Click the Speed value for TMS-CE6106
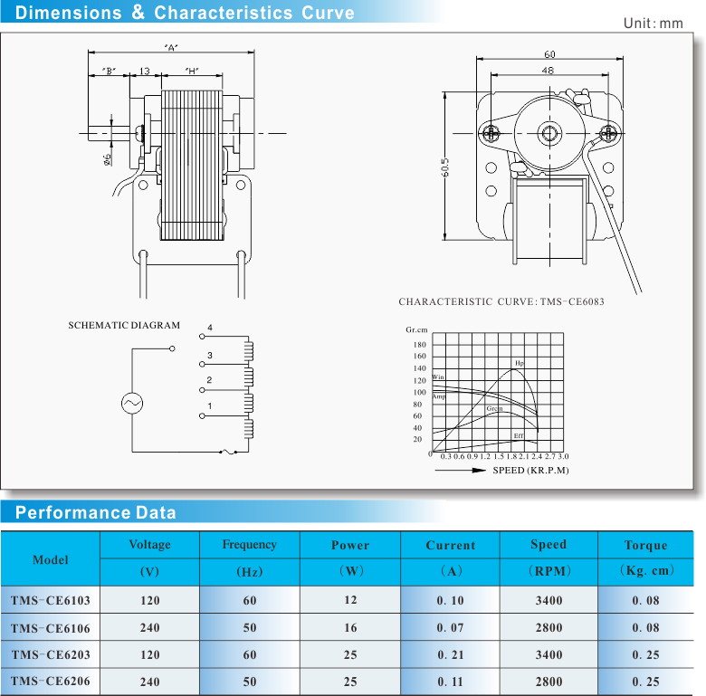Viewport: 706px width, 696px height. tap(549, 627)
